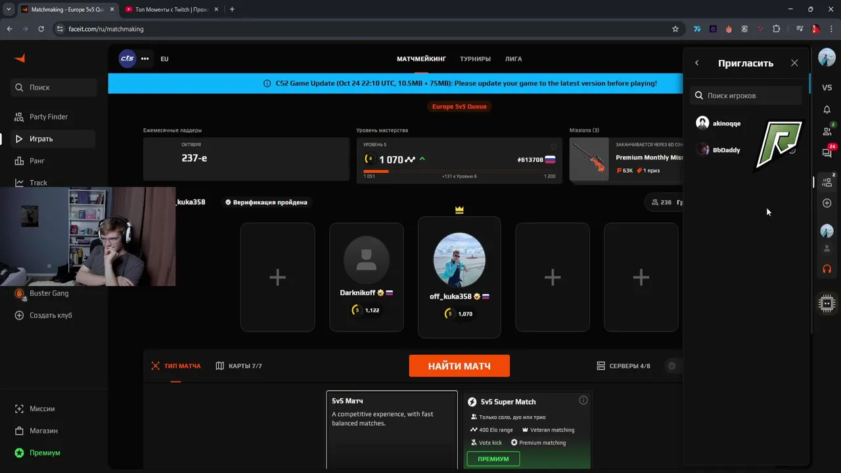The width and height of the screenshot is (841, 473).
Task: Open chat messages icon with 24 badge
Action: 828,152
